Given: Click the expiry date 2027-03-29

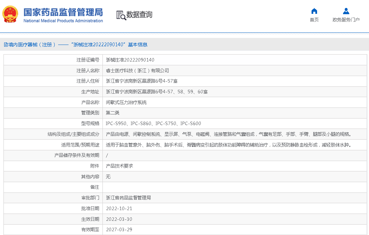Looking at the screenshot, I should point(119,229).
